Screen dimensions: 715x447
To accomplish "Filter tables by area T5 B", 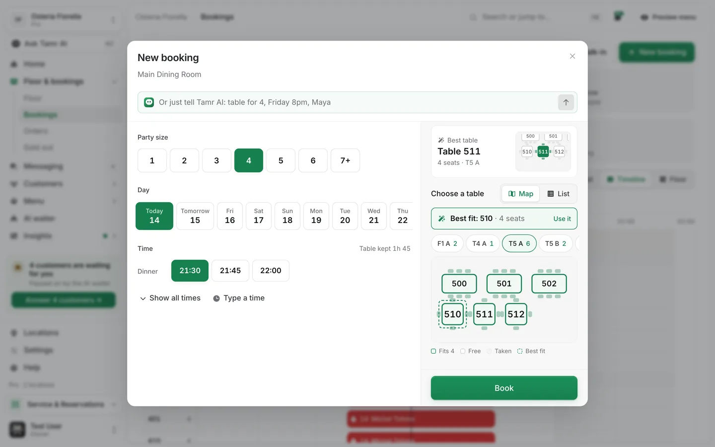I will (556, 243).
